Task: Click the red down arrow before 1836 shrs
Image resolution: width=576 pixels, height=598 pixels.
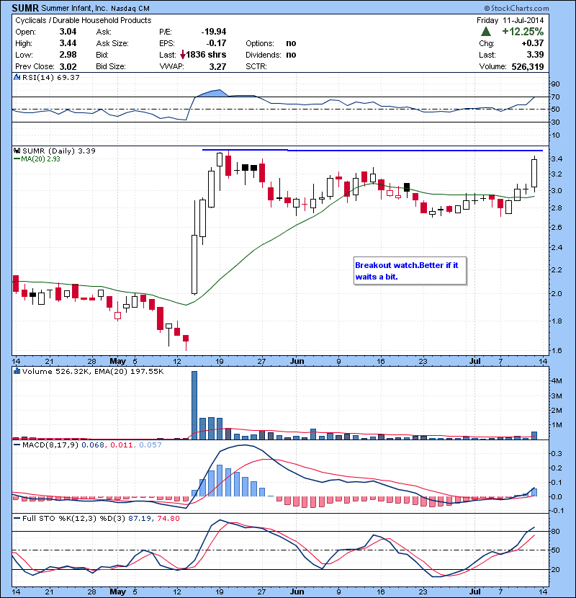Action: coord(183,55)
